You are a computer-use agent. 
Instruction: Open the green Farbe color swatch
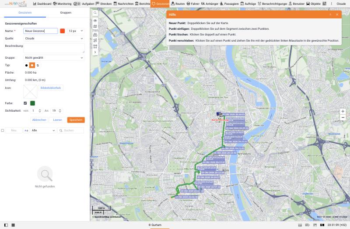pos(32,103)
